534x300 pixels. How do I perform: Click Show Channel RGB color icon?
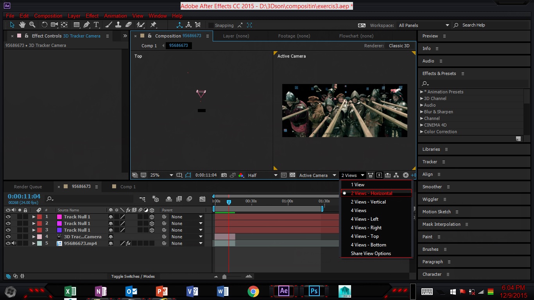pos(241,175)
